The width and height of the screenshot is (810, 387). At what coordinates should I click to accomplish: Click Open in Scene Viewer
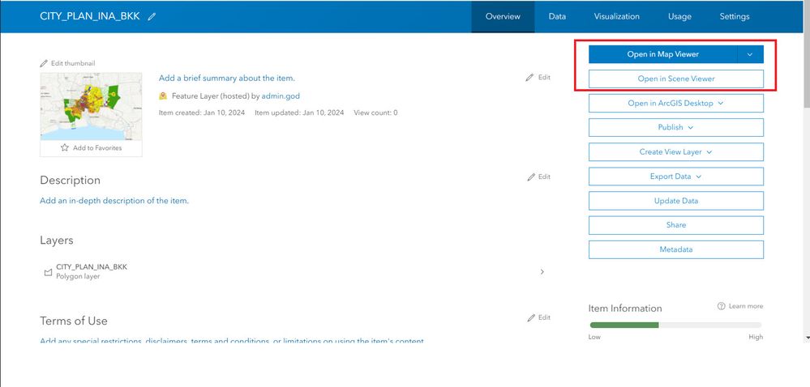tap(675, 79)
